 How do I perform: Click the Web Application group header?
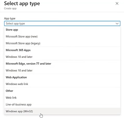[16, 77]
